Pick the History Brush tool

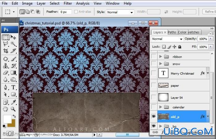[x=13, y=66]
